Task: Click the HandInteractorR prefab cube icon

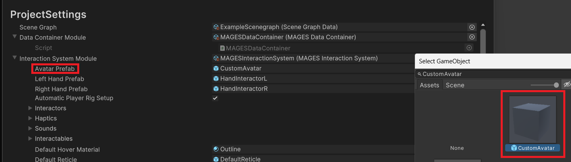Action: click(216, 89)
